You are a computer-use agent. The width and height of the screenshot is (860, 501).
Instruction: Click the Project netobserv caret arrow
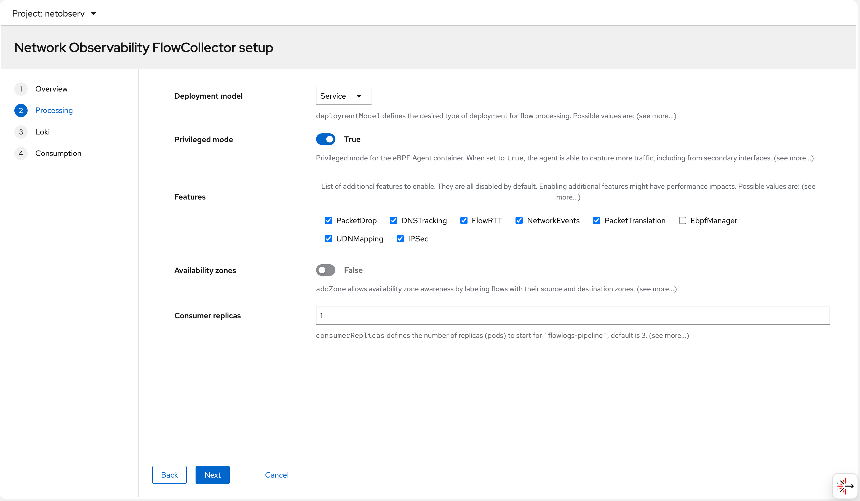(x=94, y=14)
